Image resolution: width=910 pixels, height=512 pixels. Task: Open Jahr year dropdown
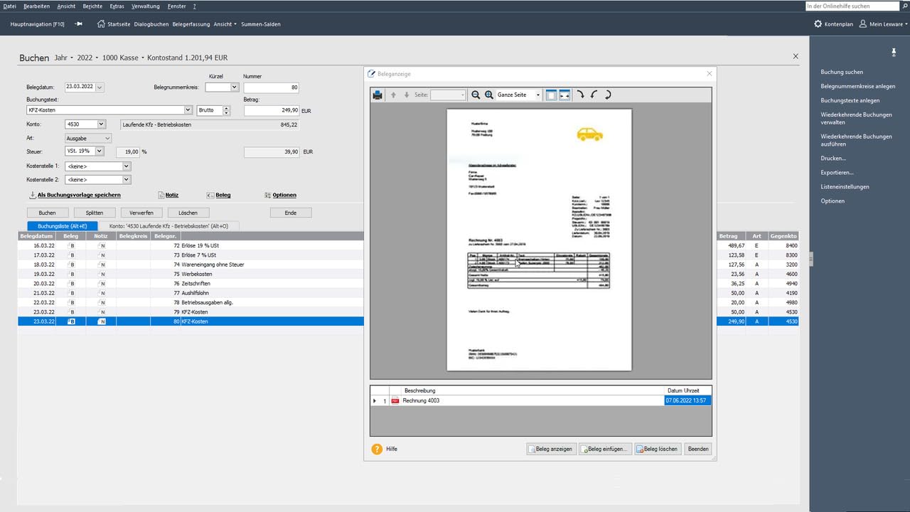tap(72, 58)
